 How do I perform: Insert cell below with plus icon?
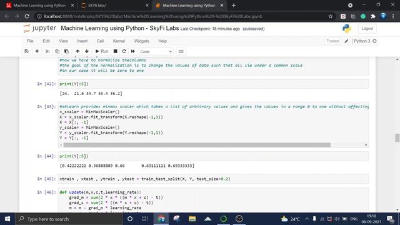(37, 51)
